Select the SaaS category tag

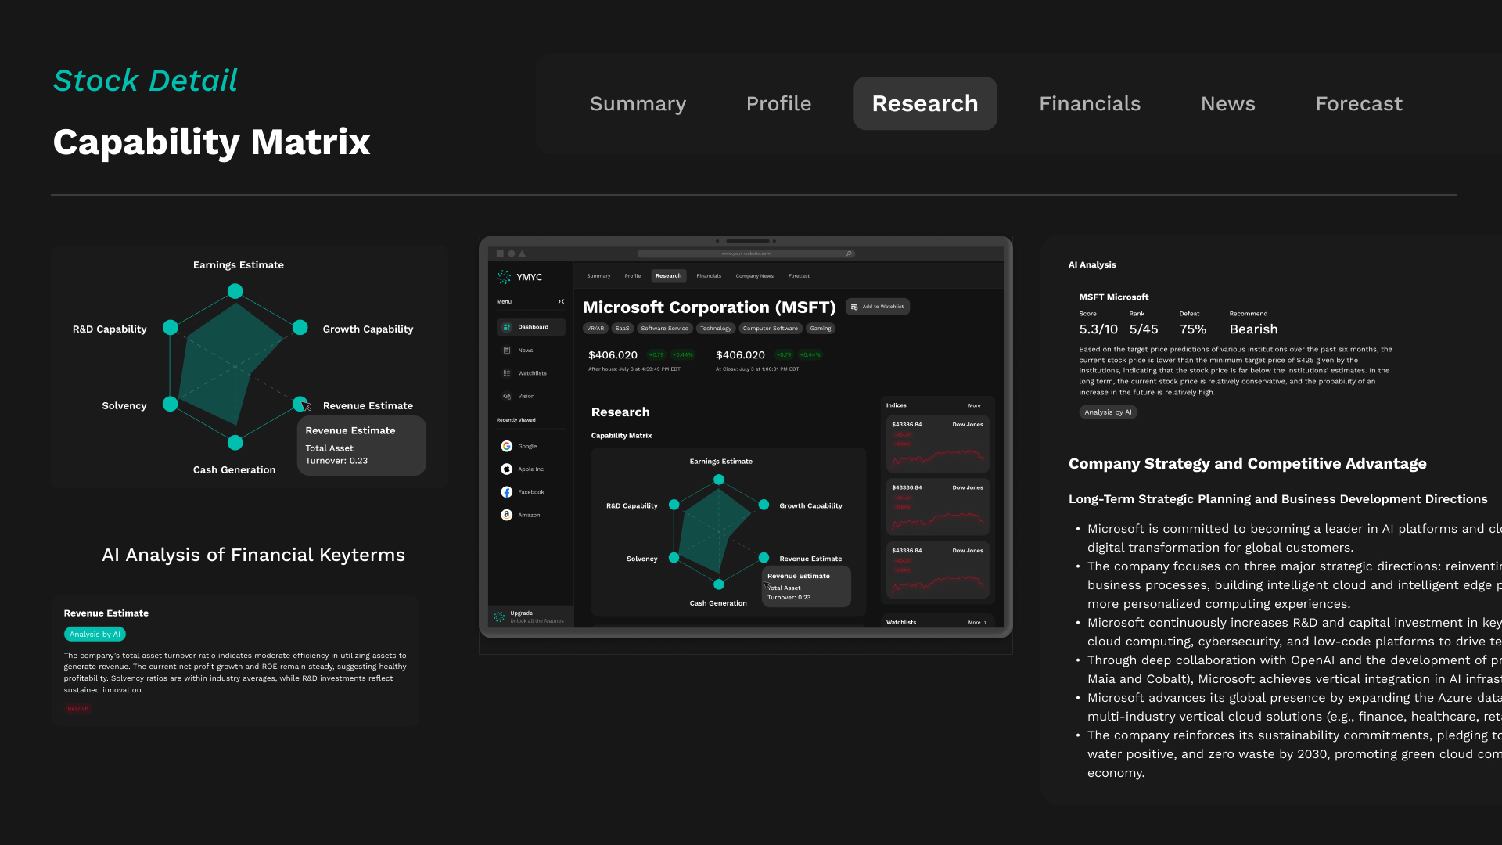coord(622,329)
